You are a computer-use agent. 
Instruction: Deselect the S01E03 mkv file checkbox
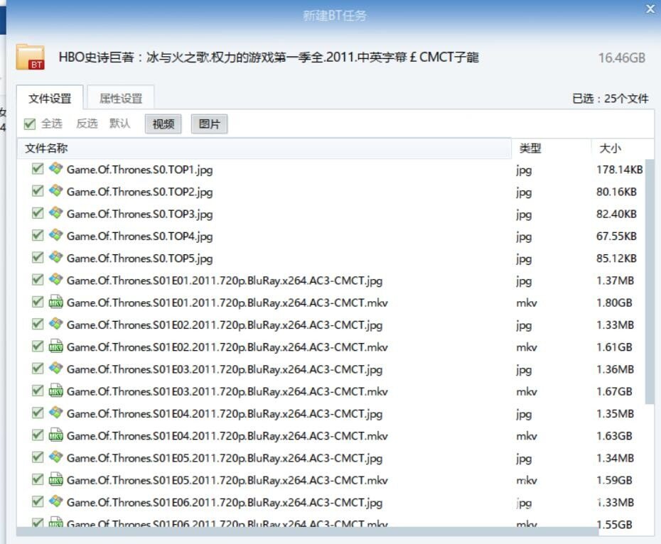[x=38, y=391]
